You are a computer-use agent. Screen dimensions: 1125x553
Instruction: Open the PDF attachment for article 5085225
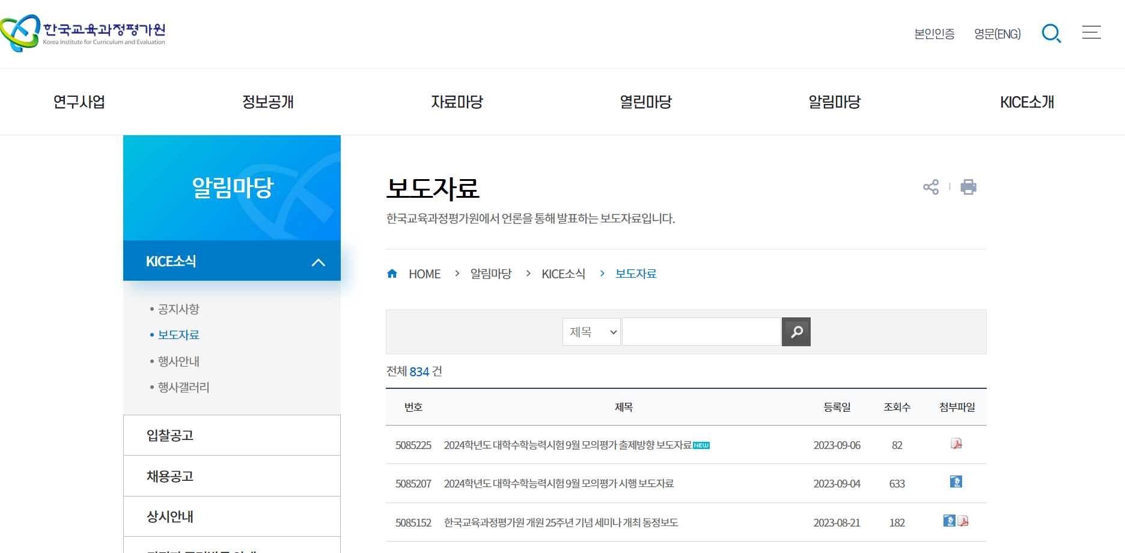[957, 444]
